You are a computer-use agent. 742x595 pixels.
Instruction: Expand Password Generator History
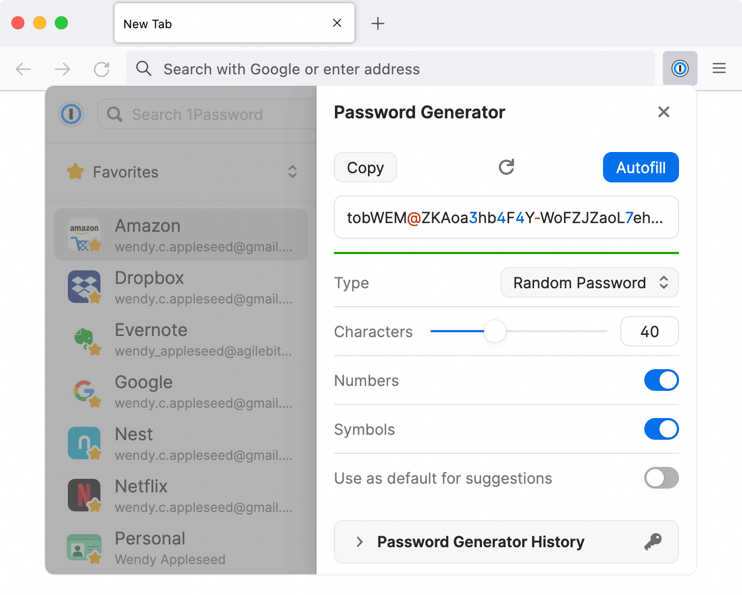359,541
